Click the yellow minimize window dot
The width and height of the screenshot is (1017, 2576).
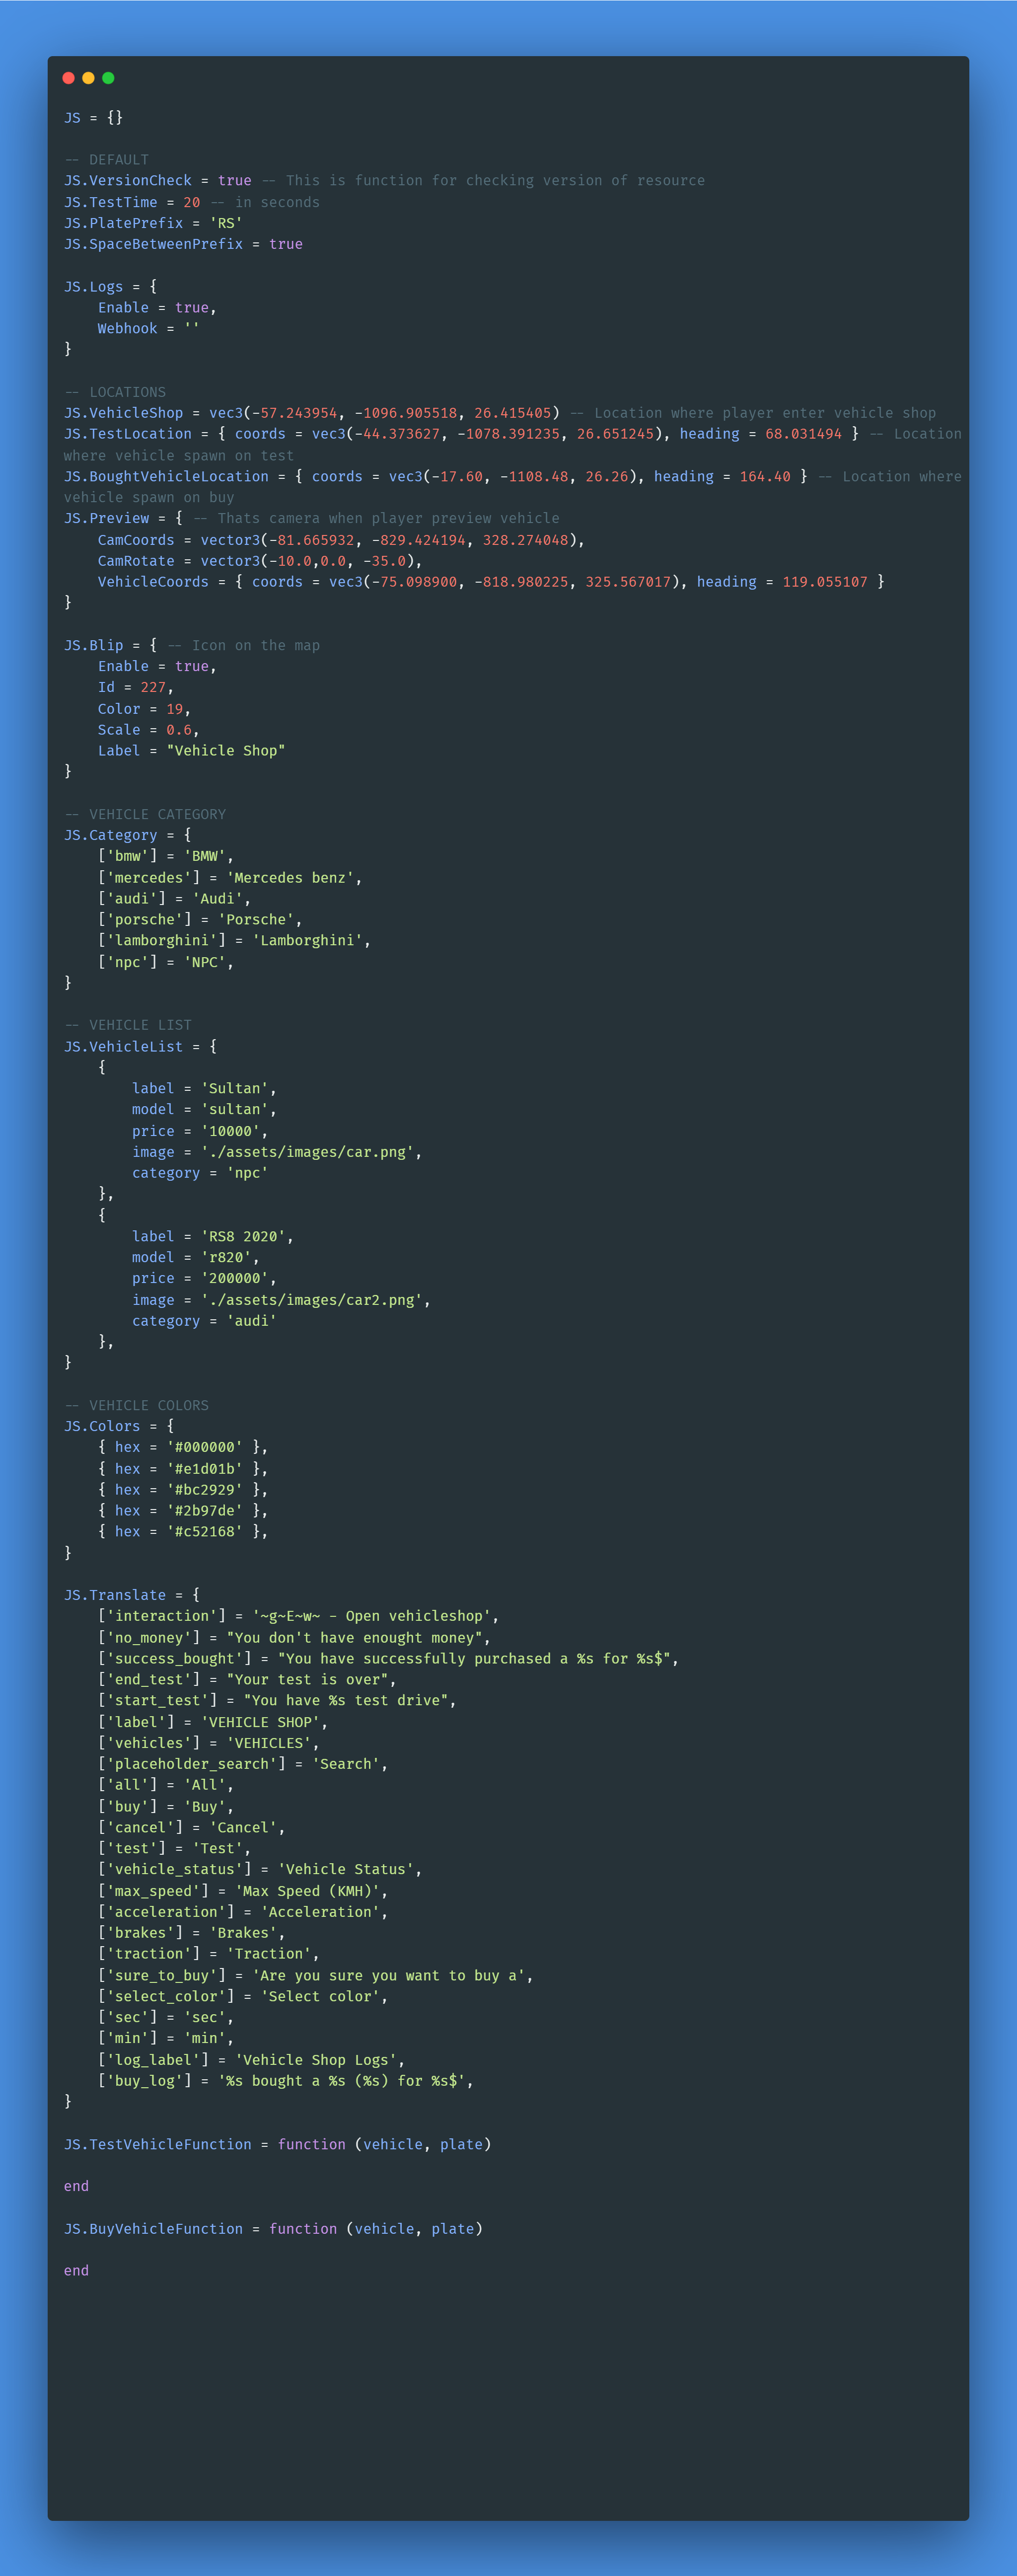click(x=88, y=78)
